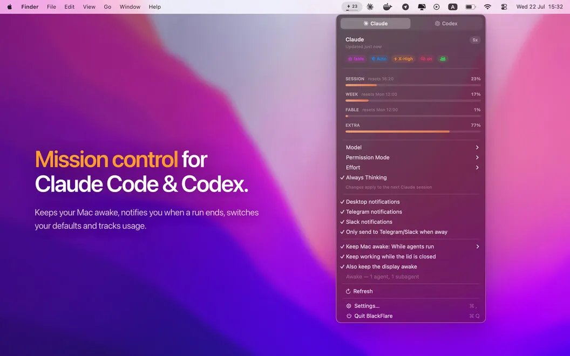Toggle Always Thinking option
The height and width of the screenshot is (356, 570).
(x=411, y=177)
